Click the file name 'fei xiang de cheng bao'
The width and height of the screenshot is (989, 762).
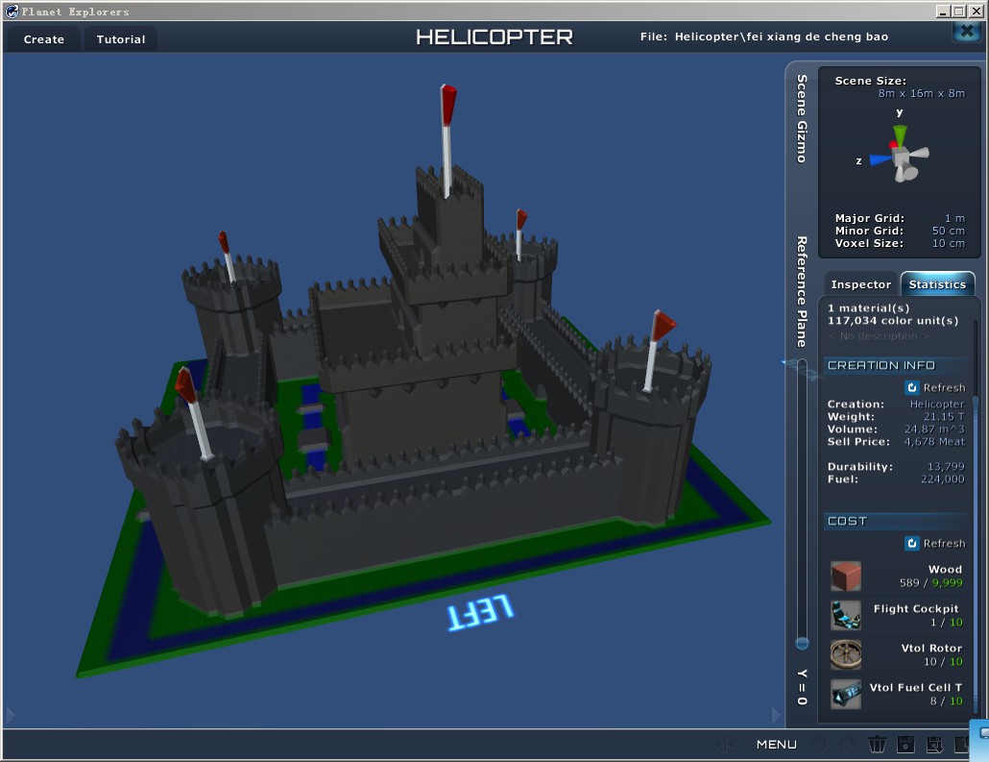pyautogui.click(x=817, y=37)
